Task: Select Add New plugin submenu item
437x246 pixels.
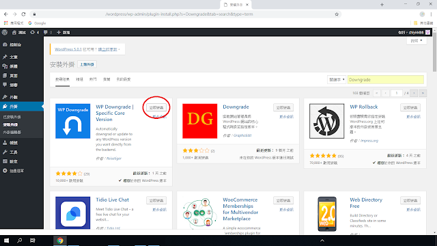Action: (11, 124)
